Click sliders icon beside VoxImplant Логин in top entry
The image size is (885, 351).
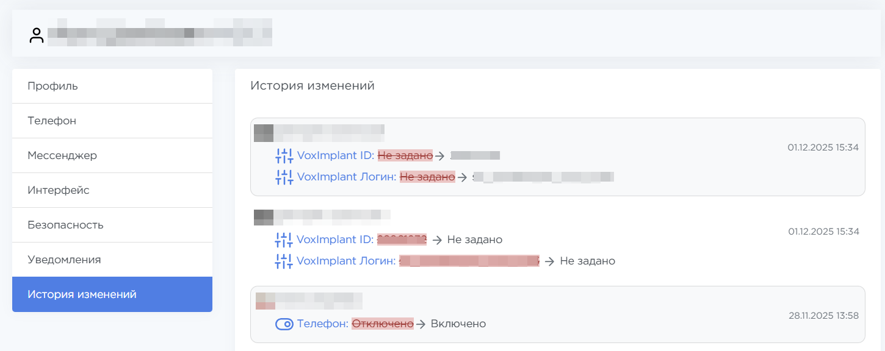coord(284,177)
